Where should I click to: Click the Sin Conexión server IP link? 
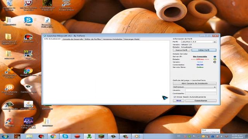pyautogui.click(x=200, y=57)
